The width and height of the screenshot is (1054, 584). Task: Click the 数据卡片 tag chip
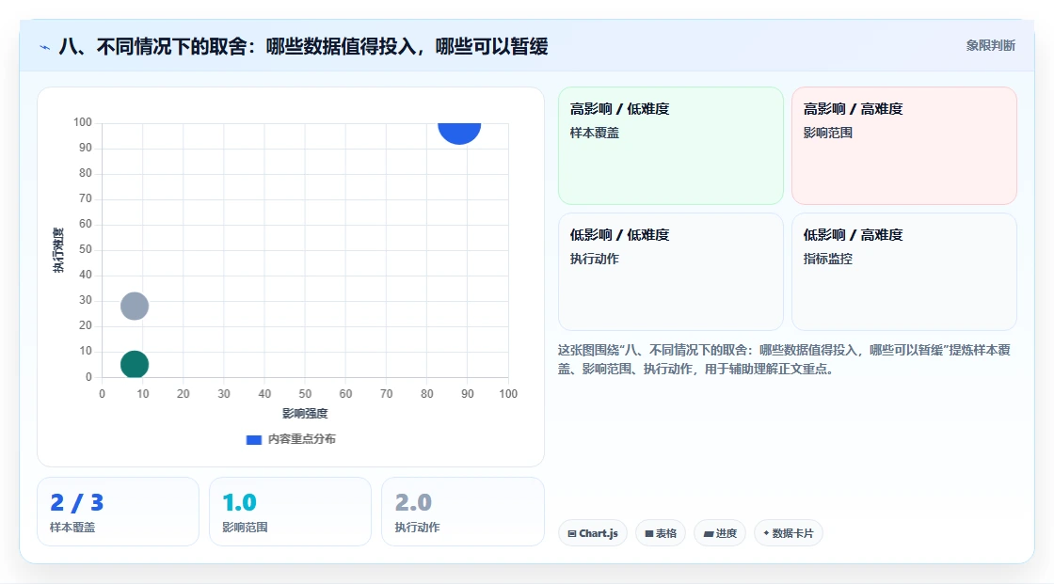[x=789, y=533]
